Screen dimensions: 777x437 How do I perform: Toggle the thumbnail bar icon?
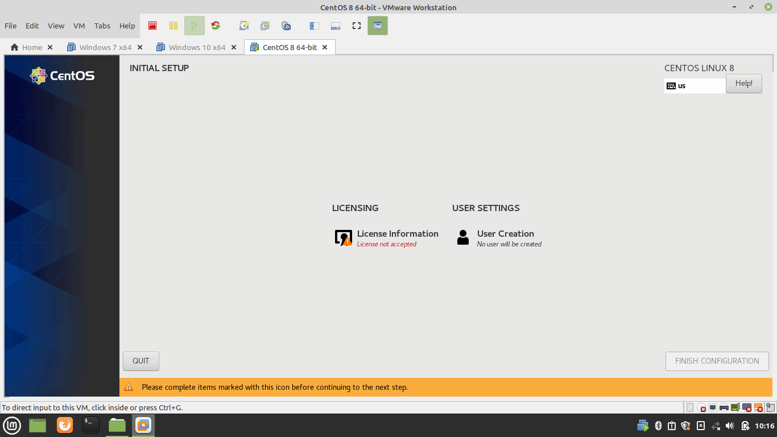(335, 26)
